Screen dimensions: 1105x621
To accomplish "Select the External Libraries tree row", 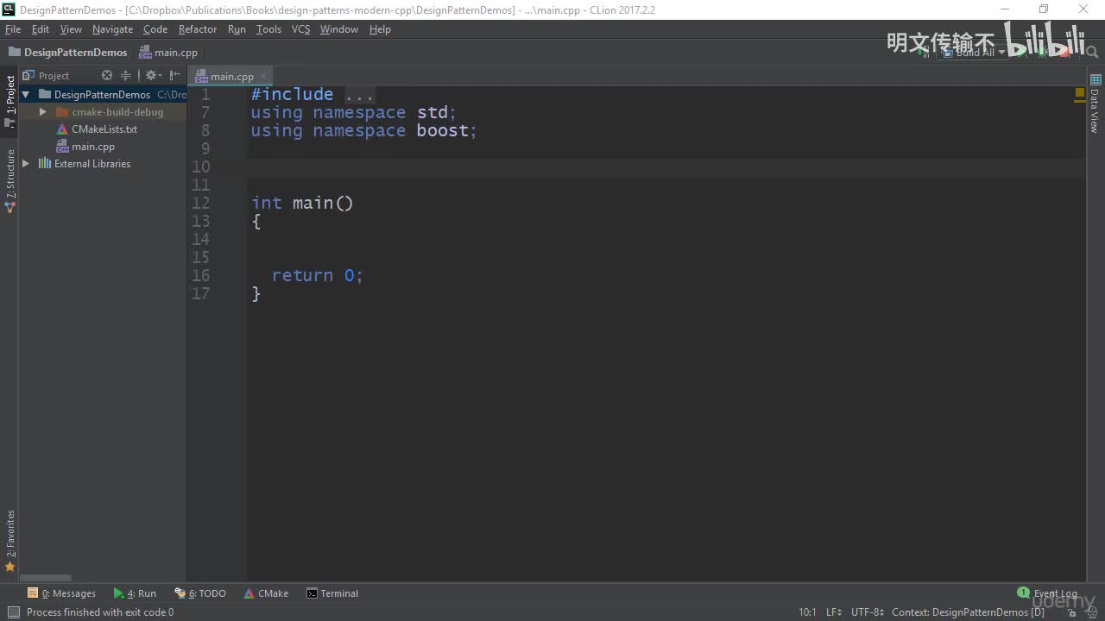I will coord(103,164).
